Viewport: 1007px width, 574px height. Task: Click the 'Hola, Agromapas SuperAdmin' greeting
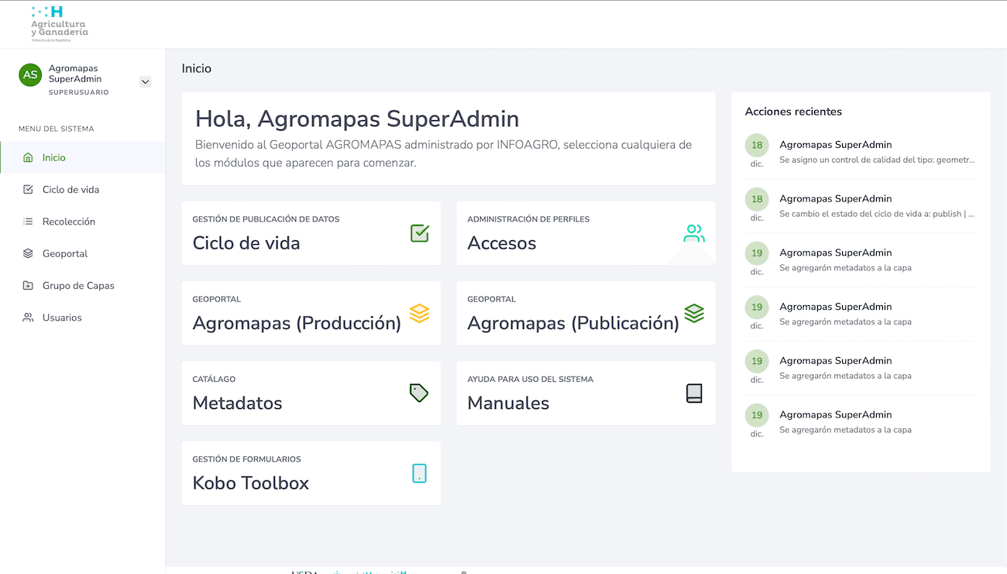click(357, 119)
